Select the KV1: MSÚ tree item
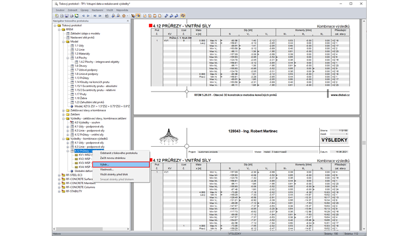The height and width of the screenshot is (236, 419). (85, 155)
